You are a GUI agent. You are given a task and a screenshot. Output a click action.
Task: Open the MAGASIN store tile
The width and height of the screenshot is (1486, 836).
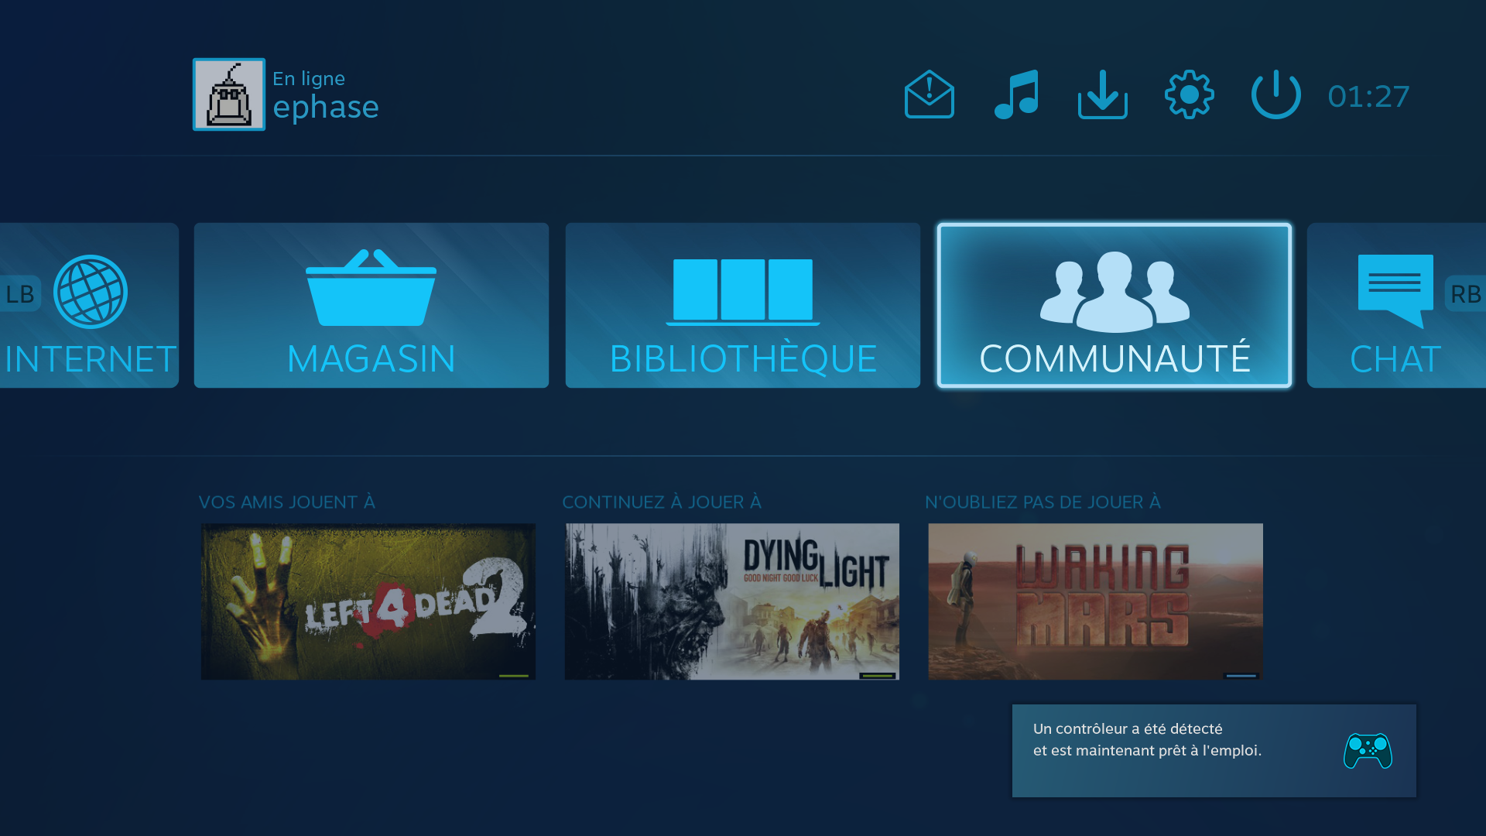371,306
